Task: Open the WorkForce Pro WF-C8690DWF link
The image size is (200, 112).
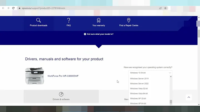Action: click(63, 76)
